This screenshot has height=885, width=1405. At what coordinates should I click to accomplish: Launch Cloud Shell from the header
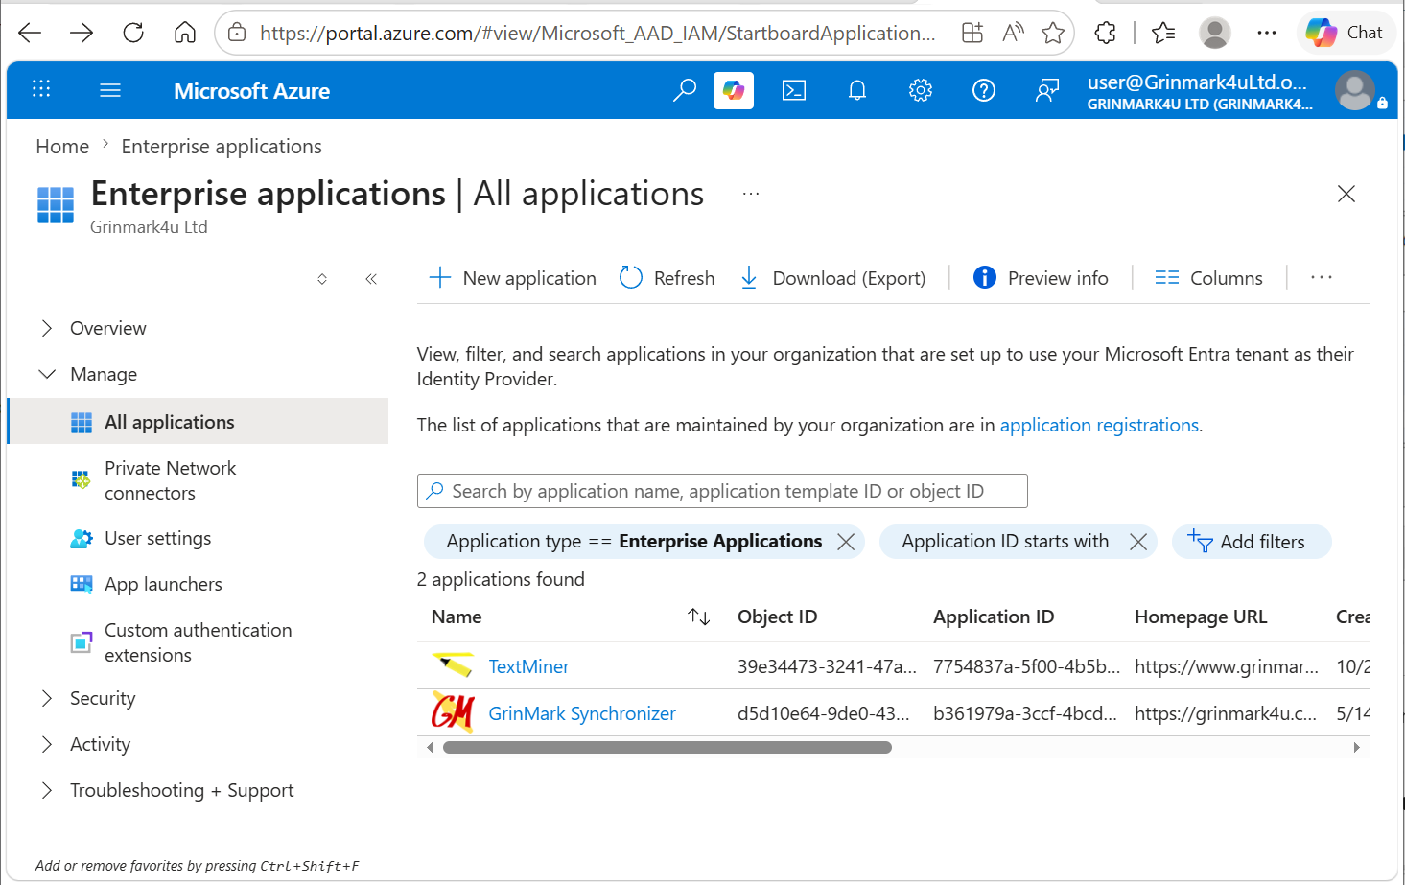(x=794, y=90)
